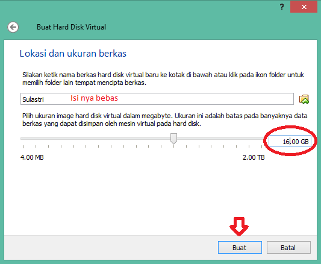Click the question mark help button
The height and width of the screenshot is (264, 321).
(x=282, y=7)
